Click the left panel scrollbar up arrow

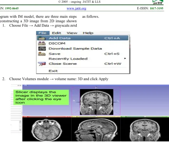pyautogui.click(x=20, y=122)
